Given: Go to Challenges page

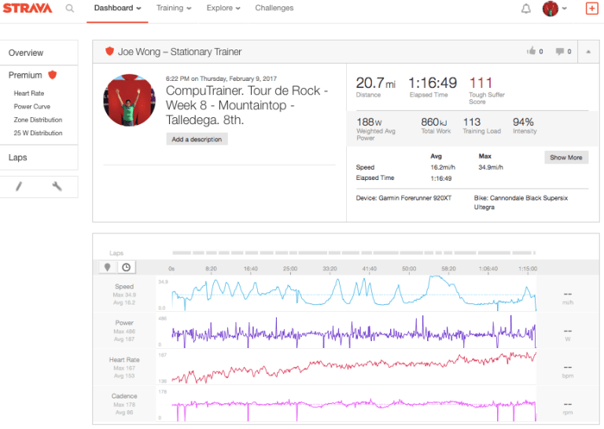Looking at the screenshot, I should tap(274, 9).
